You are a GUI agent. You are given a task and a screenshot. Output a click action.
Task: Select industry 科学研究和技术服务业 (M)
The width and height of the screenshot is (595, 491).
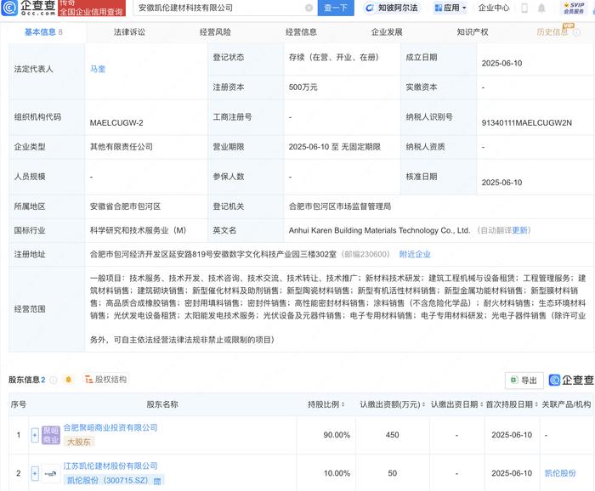click(138, 230)
